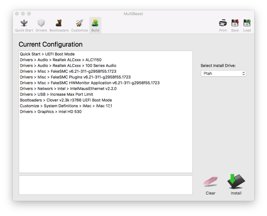The width and height of the screenshot is (267, 216).
Task: Select the Graphics > Intel HD 530 row
Action: (x=105, y=112)
